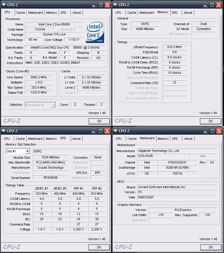Click the JEDEC #2 tRC value 23
The image size is (224, 253).
pos(60,219)
